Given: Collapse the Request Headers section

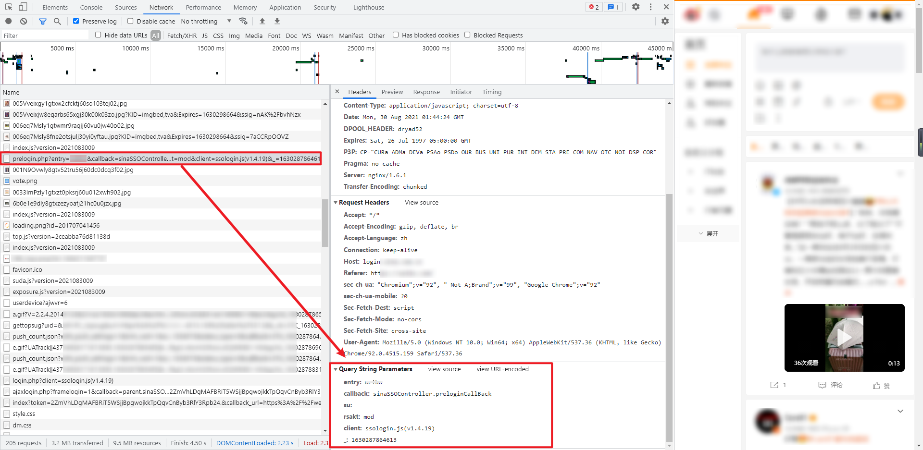Looking at the screenshot, I should 336,203.
